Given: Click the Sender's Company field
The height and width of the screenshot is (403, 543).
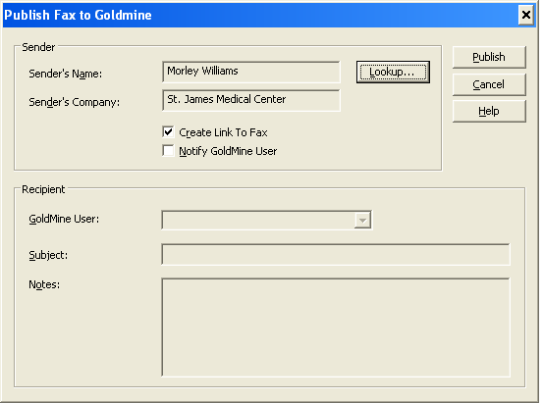Looking at the screenshot, I should pos(251,100).
